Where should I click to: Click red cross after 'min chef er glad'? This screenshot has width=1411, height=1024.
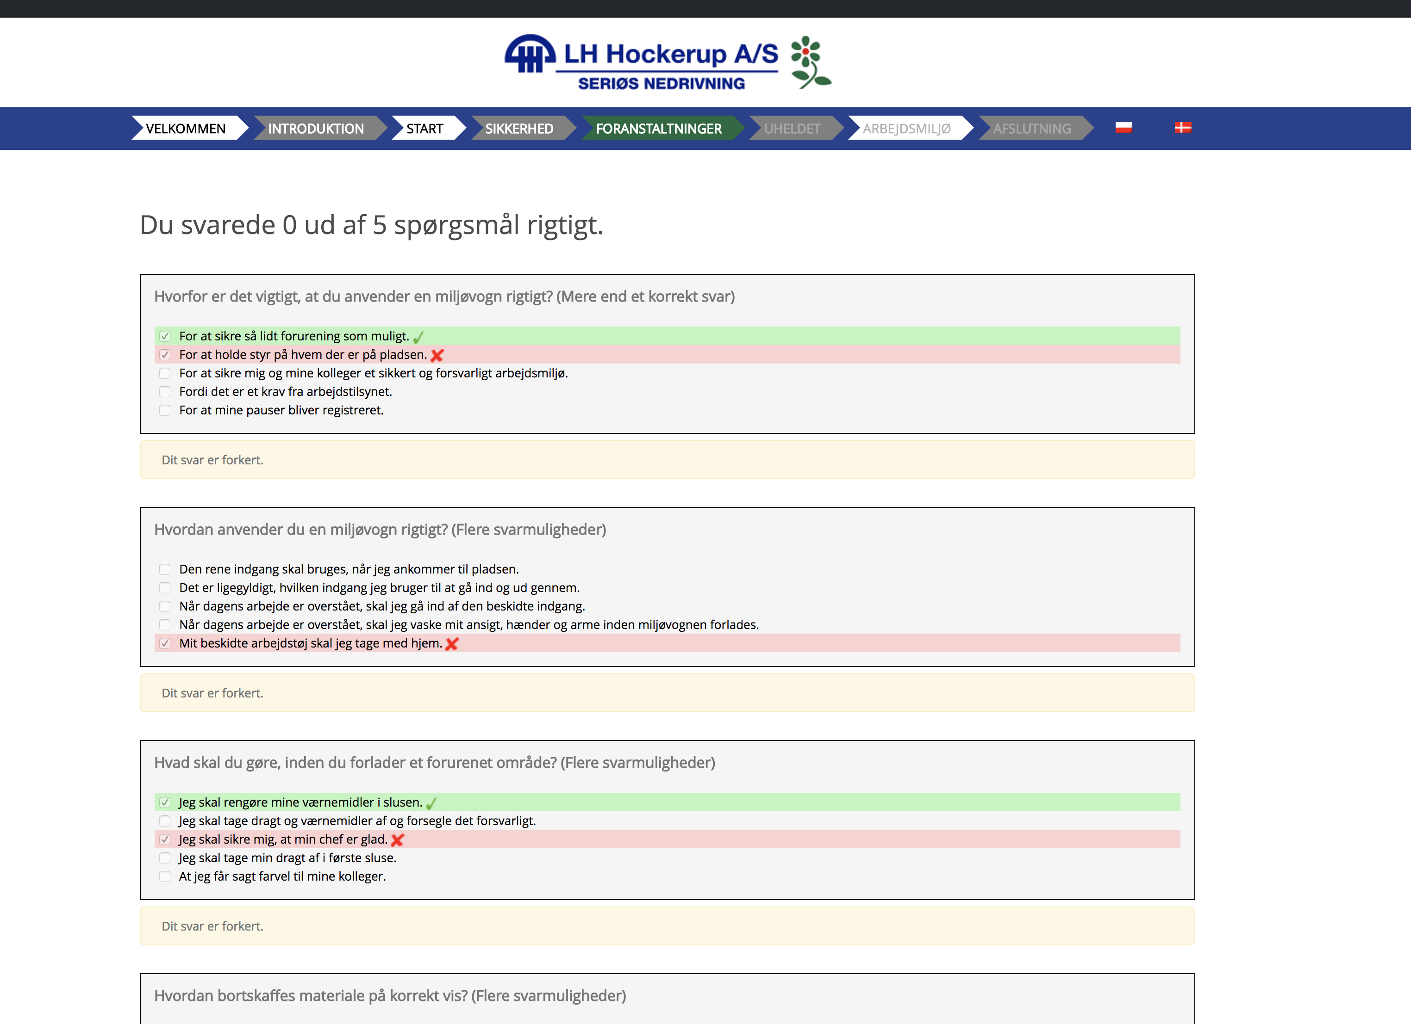pyautogui.click(x=398, y=840)
